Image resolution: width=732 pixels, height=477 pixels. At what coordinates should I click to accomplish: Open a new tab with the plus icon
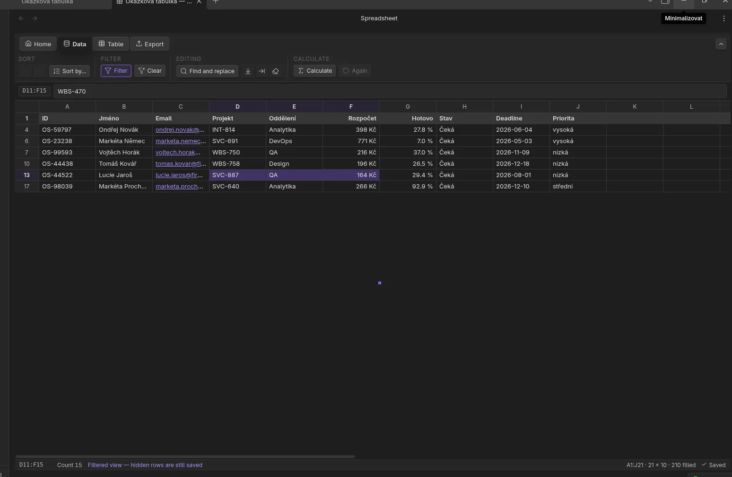point(216,2)
